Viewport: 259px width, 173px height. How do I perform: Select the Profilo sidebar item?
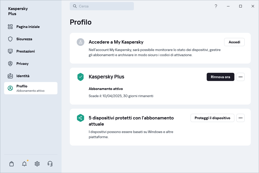coord(31,88)
